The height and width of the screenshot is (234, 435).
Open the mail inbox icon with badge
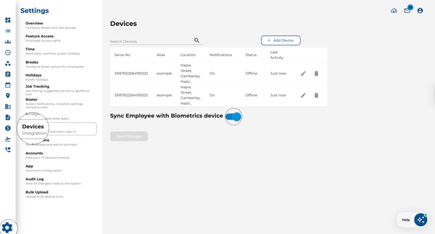pos(407,11)
